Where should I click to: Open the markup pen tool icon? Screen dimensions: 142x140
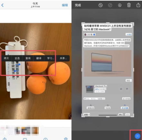120,5
